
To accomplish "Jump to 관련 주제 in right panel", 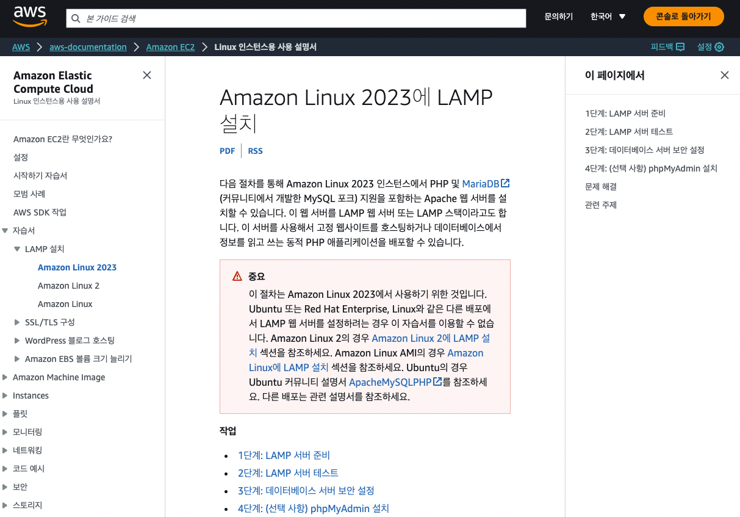I will 601,205.
